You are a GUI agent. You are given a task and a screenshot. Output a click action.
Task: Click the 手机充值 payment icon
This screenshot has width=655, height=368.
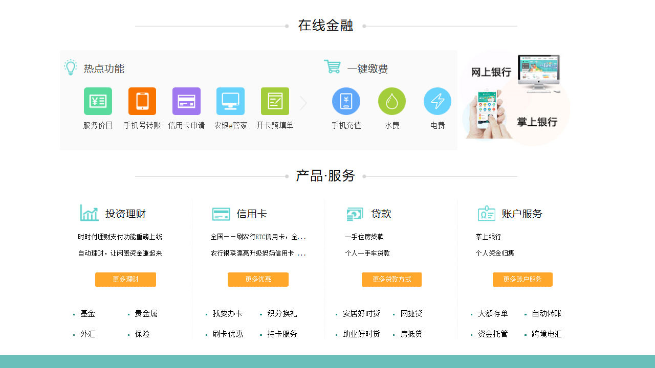tap(346, 101)
